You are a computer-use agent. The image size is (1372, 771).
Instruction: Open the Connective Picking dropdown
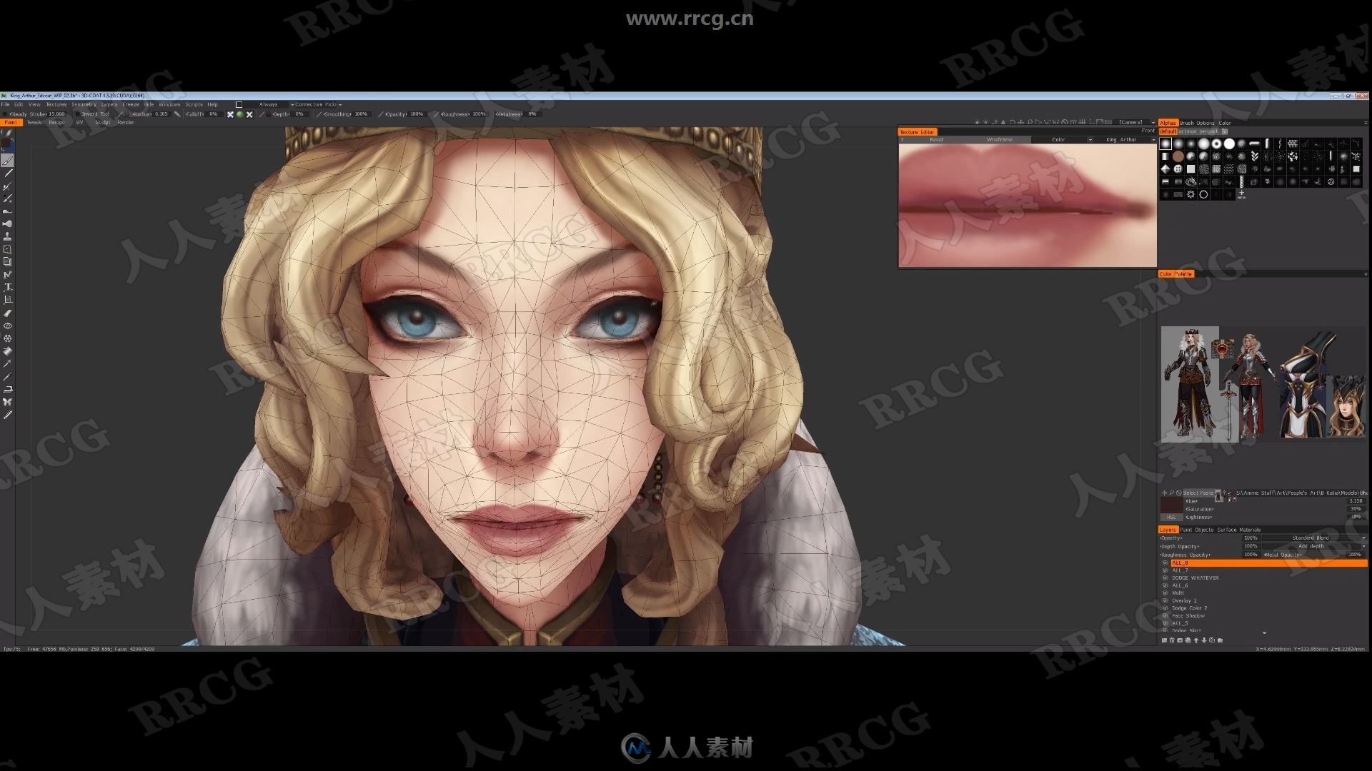coord(319,104)
